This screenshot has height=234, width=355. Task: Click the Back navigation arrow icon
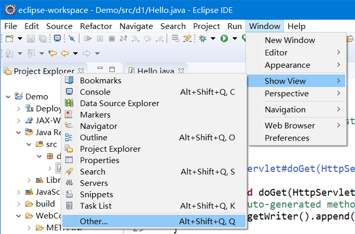click(x=65, y=53)
